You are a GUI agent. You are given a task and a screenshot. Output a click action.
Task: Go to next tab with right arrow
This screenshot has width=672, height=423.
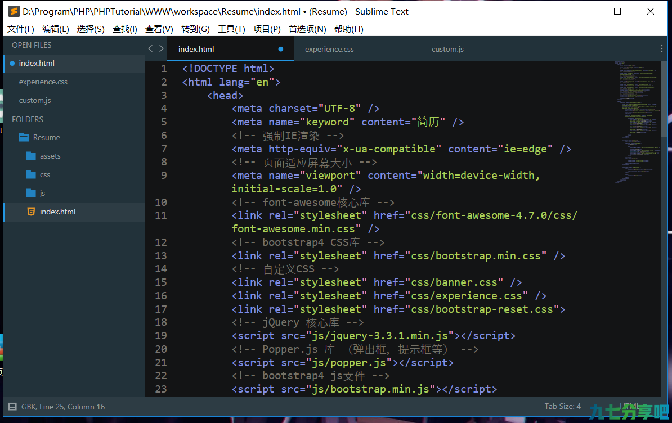[x=161, y=49]
